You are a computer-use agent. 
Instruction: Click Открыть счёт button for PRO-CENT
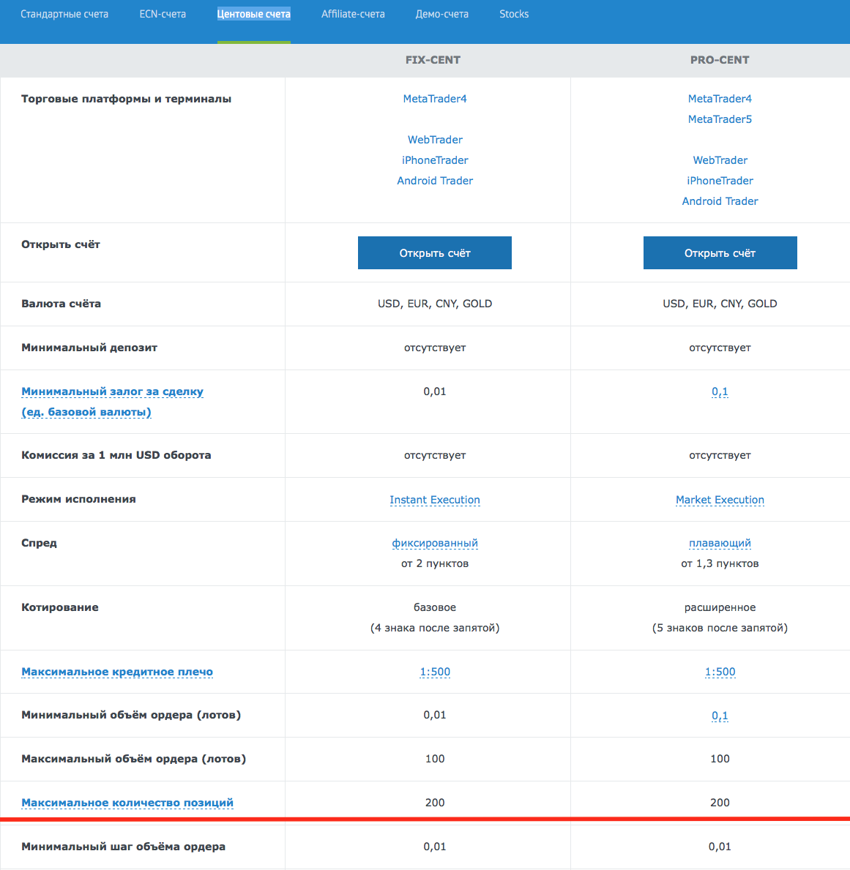coord(720,253)
